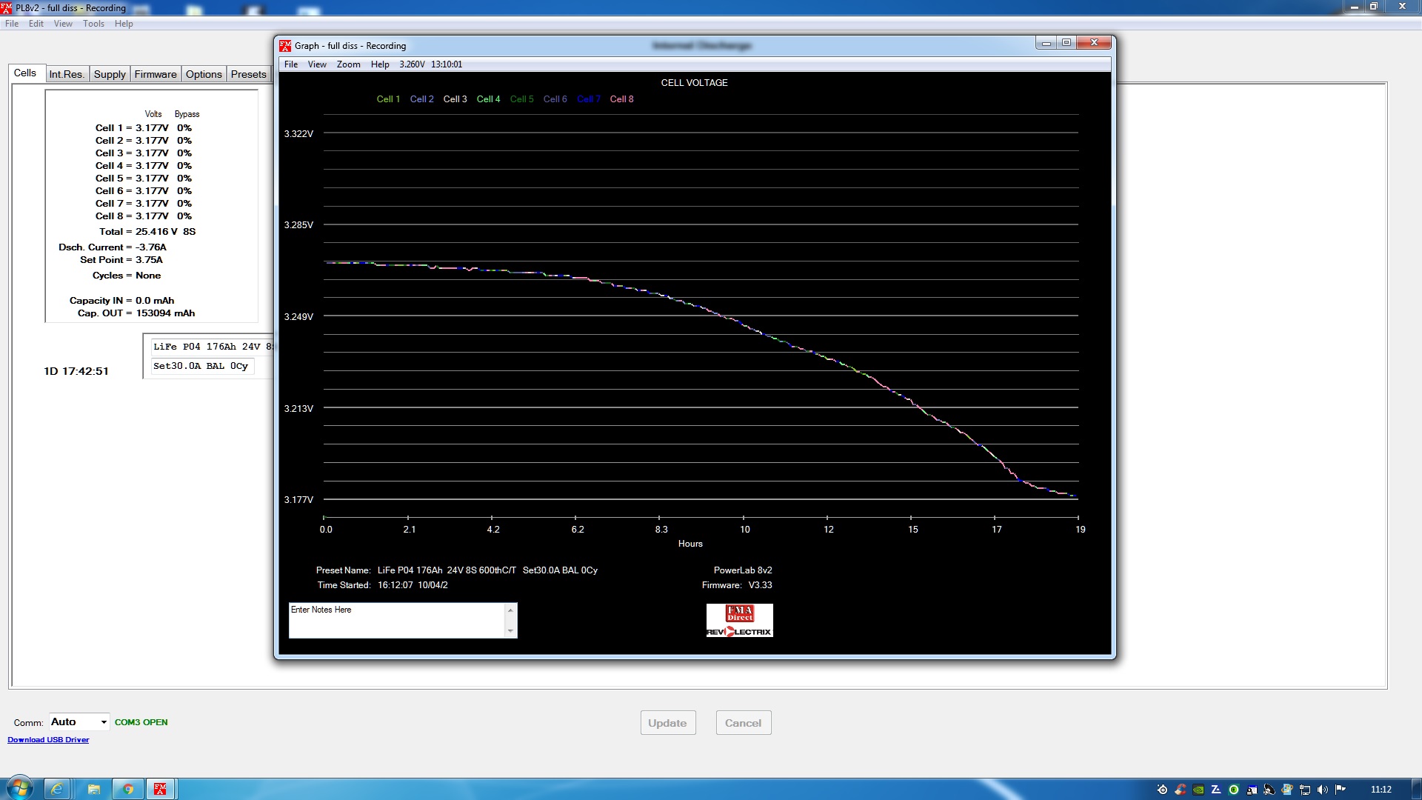Click the FMA Direct Revolectrix logo

[739, 620]
